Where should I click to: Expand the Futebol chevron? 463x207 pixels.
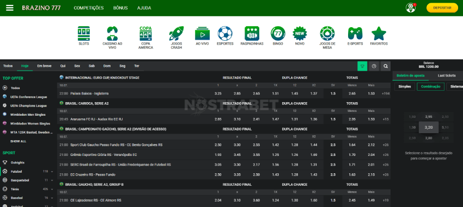coord(52,171)
